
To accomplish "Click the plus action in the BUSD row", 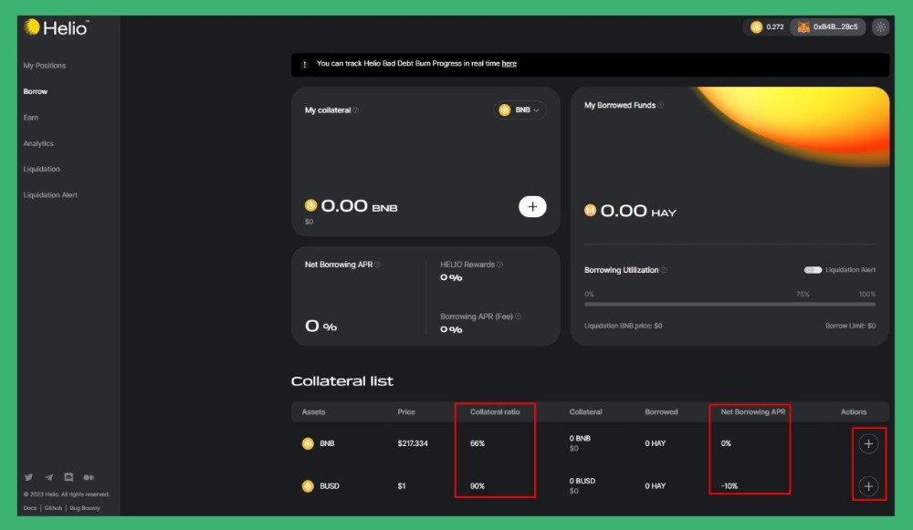I will click(x=868, y=486).
